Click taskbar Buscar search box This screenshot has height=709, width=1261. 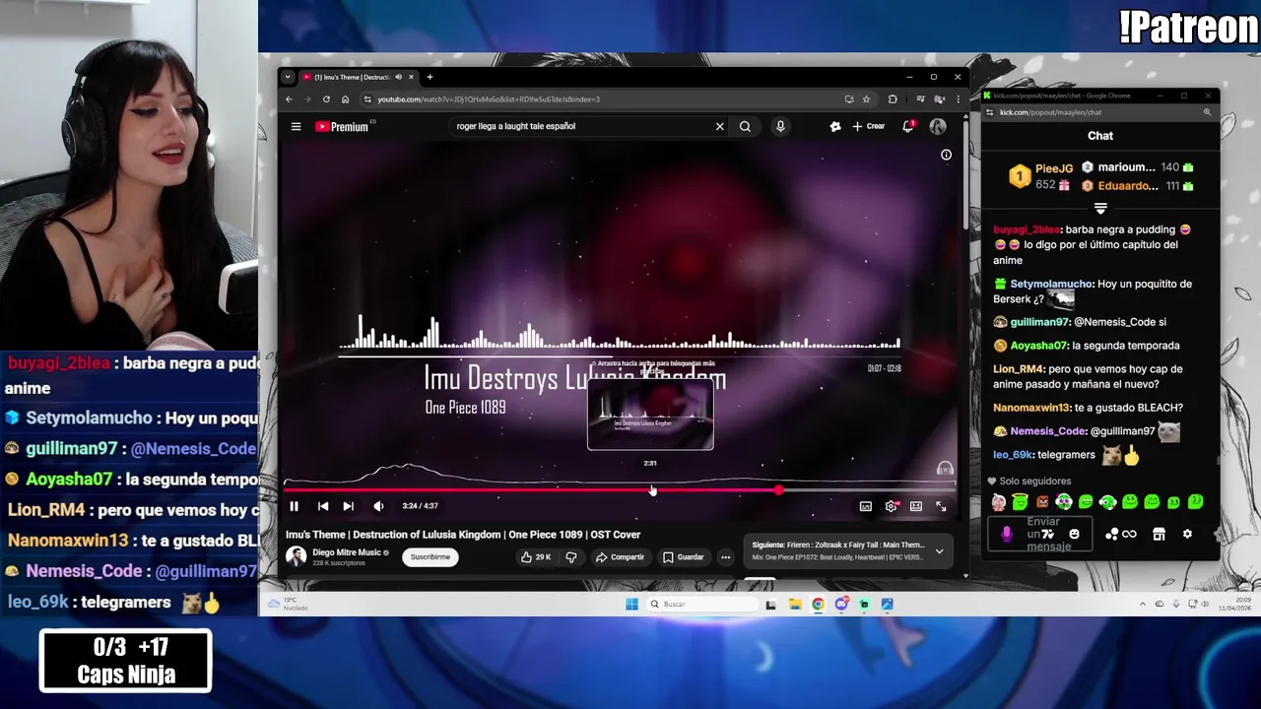(x=701, y=605)
